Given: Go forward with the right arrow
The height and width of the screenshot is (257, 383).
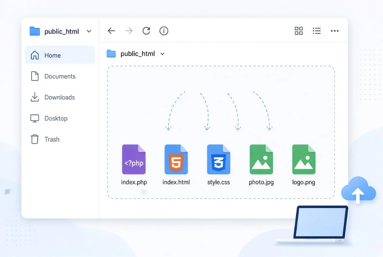Looking at the screenshot, I should click(x=129, y=31).
